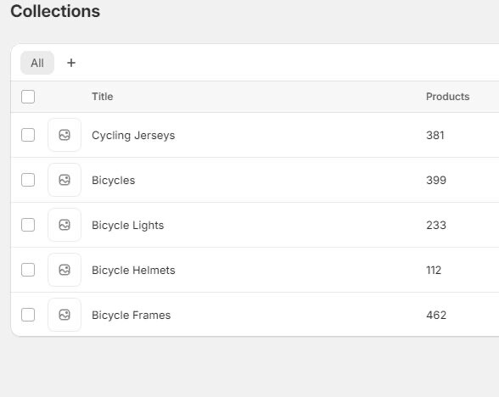Open the Bicycle Lights collection
Viewport: 499px width, 397px height.
click(x=127, y=226)
